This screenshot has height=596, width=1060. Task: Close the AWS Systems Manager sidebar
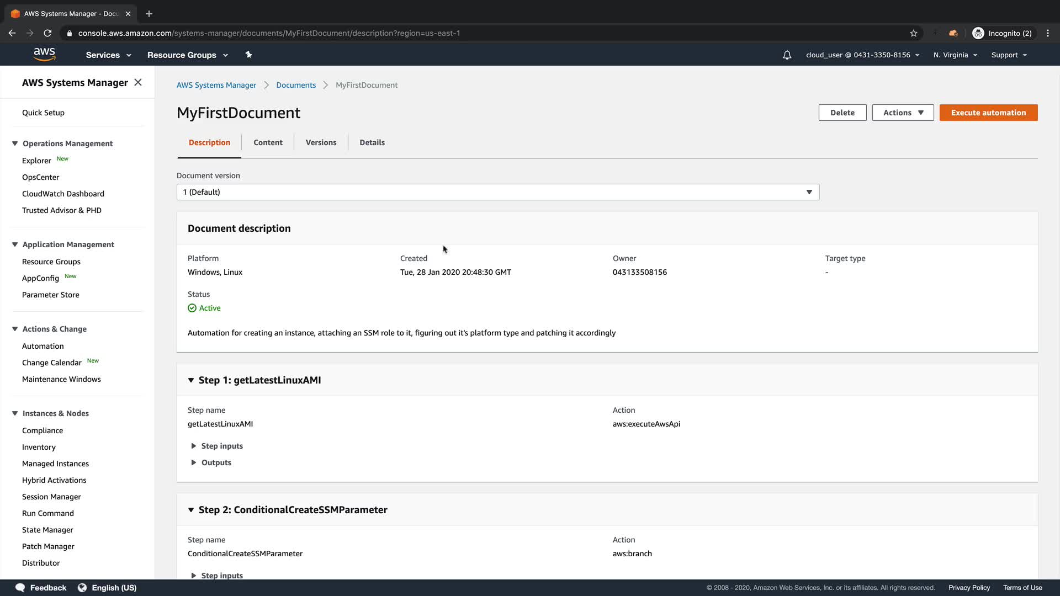138,82
